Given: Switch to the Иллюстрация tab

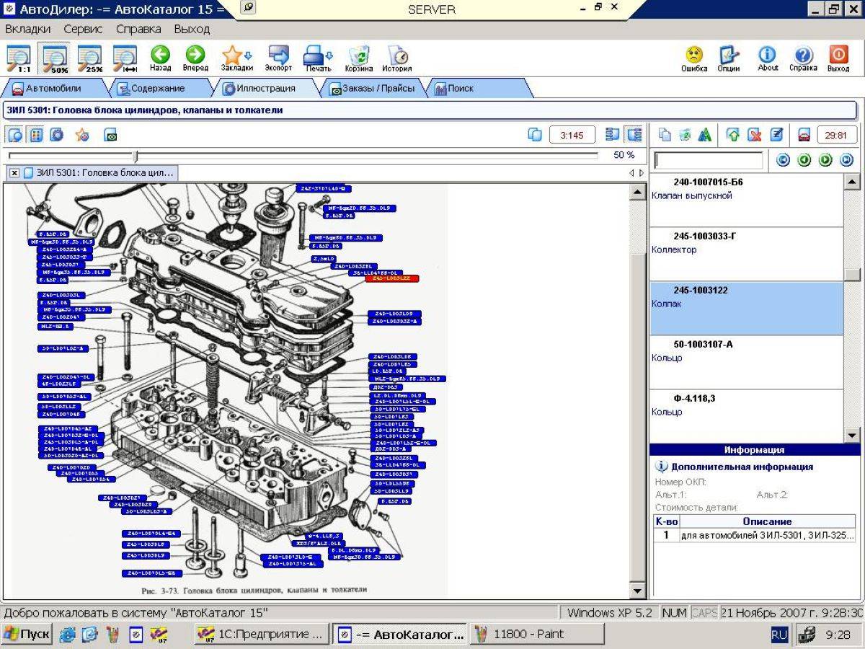Looking at the screenshot, I should 264,89.
